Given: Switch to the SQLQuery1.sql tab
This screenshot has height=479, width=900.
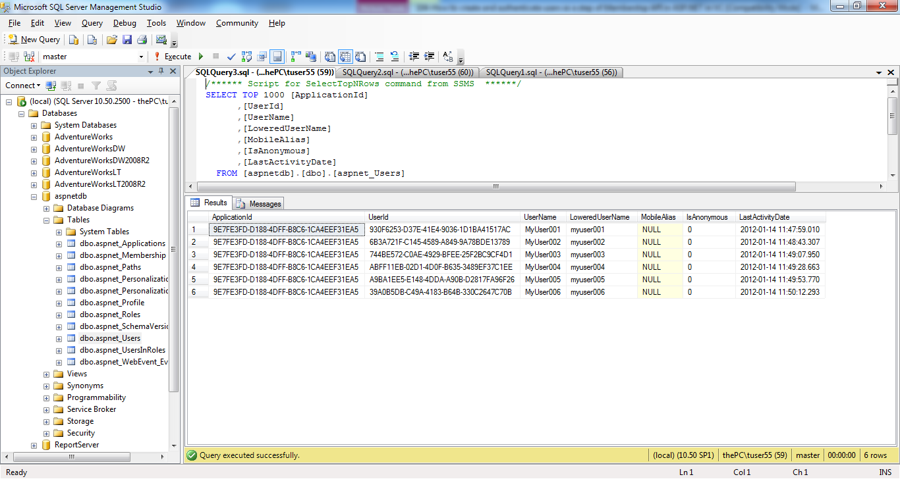Looking at the screenshot, I should coord(551,72).
